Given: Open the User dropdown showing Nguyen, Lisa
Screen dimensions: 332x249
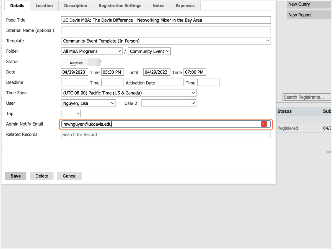Looking at the screenshot, I should [x=89, y=103].
